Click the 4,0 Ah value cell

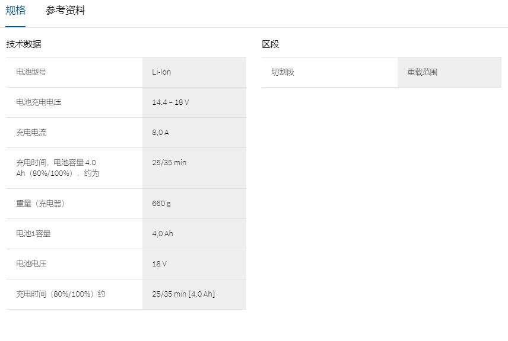(x=163, y=234)
